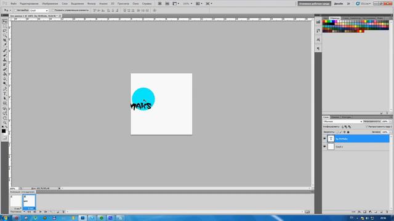This screenshot has width=394, height=221.
Task: Select the Lasso tool
Action: (4, 31)
